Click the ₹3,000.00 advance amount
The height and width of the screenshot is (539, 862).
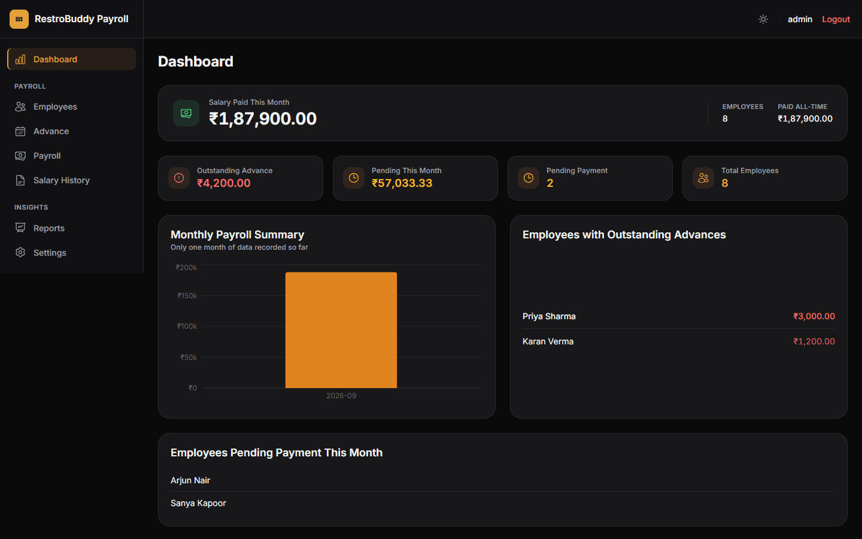tap(814, 316)
